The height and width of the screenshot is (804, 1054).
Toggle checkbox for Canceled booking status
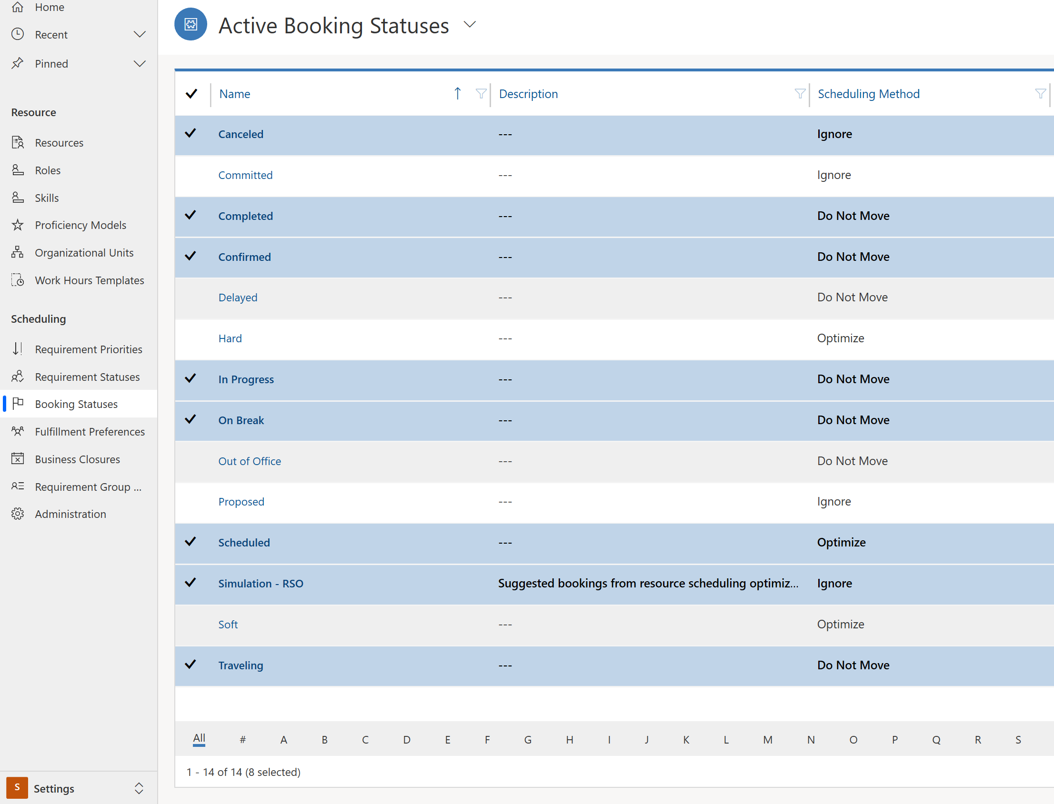click(x=192, y=133)
